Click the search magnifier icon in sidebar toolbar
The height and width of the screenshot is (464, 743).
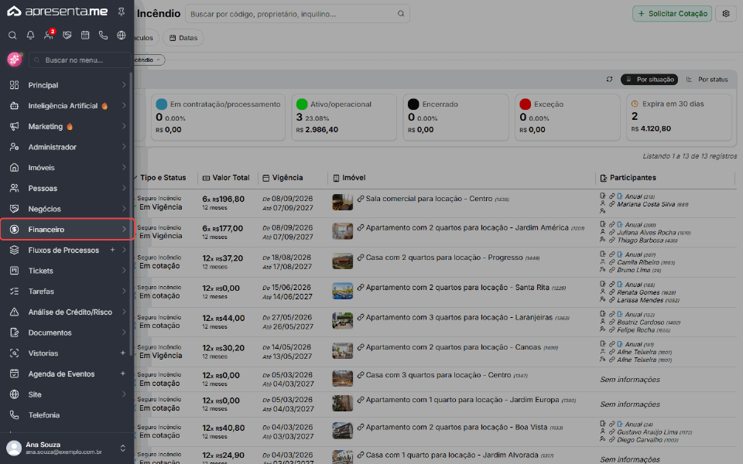pos(13,35)
